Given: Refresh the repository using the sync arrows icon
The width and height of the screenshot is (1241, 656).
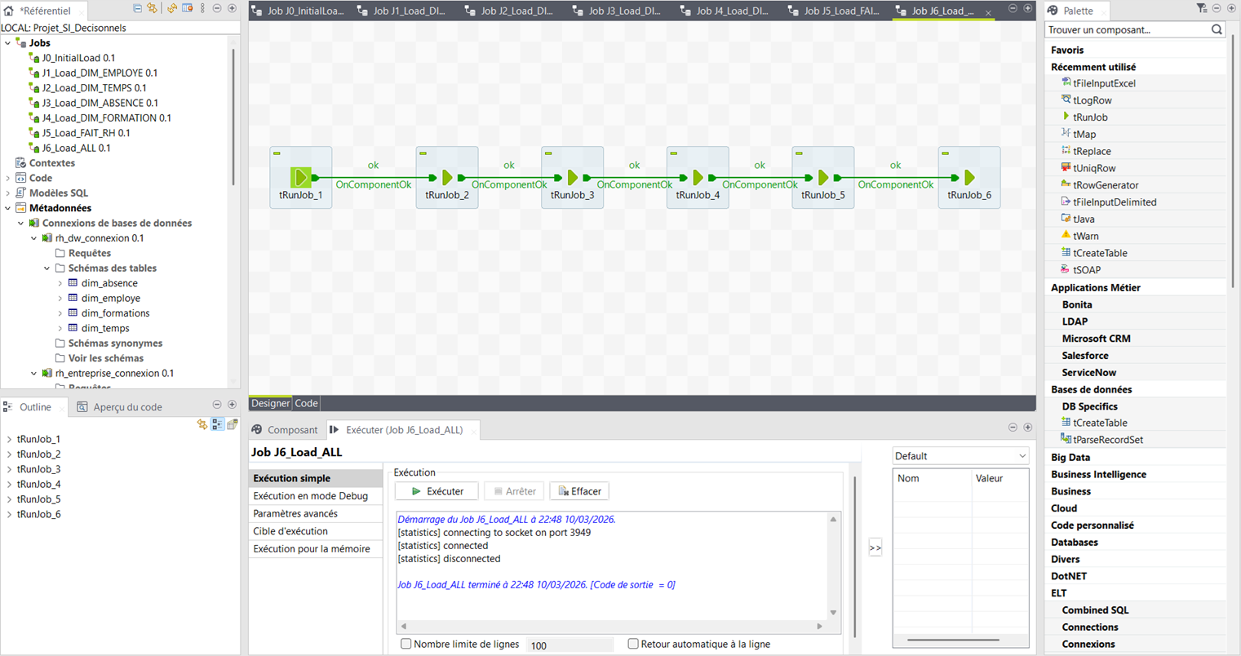Looking at the screenshot, I should pyautogui.click(x=153, y=8).
